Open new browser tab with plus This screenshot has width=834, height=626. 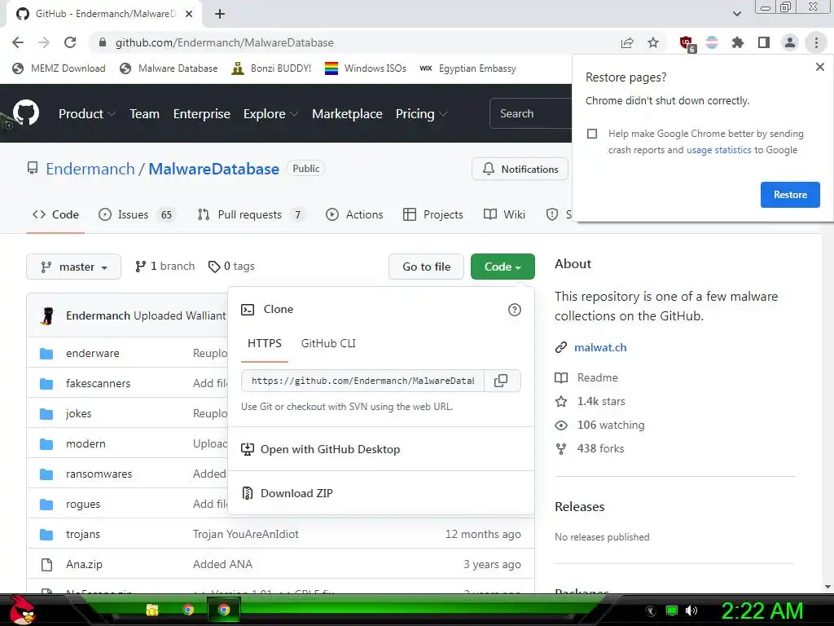click(x=220, y=14)
